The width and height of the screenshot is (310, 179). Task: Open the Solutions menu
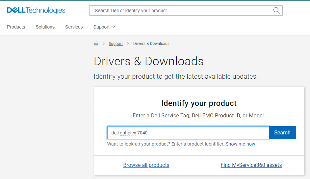coord(45,27)
